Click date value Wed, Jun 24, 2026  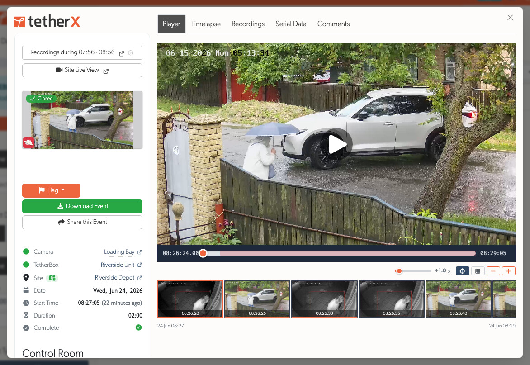point(118,291)
